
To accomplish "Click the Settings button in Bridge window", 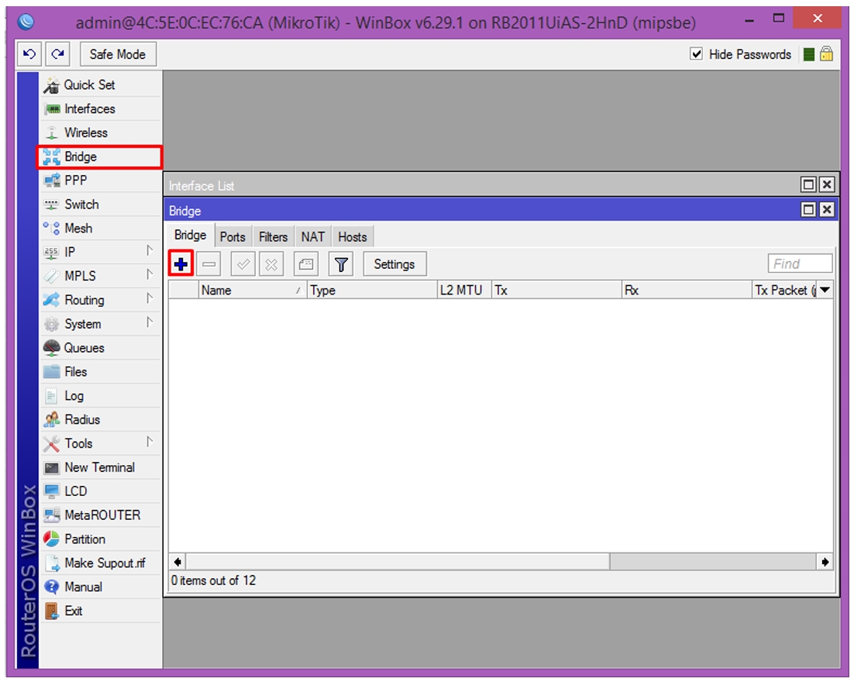I will (394, 264).
